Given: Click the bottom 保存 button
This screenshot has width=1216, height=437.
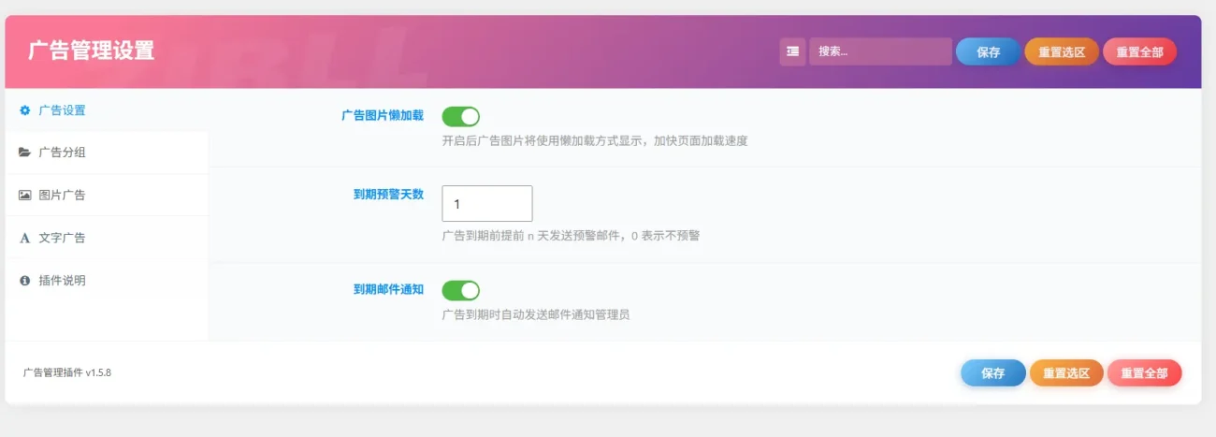Looking at the screenshot, I should (993, 373).
